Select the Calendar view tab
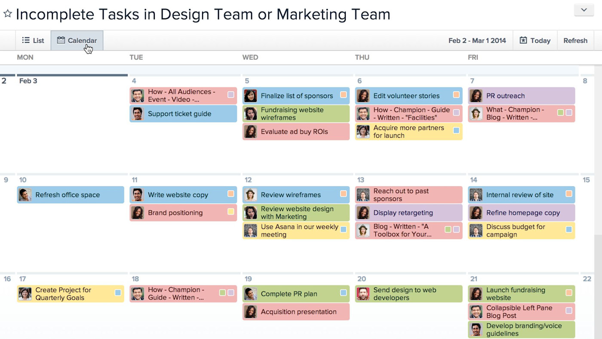Screen dimensions: 602x339 click(77, 40)
